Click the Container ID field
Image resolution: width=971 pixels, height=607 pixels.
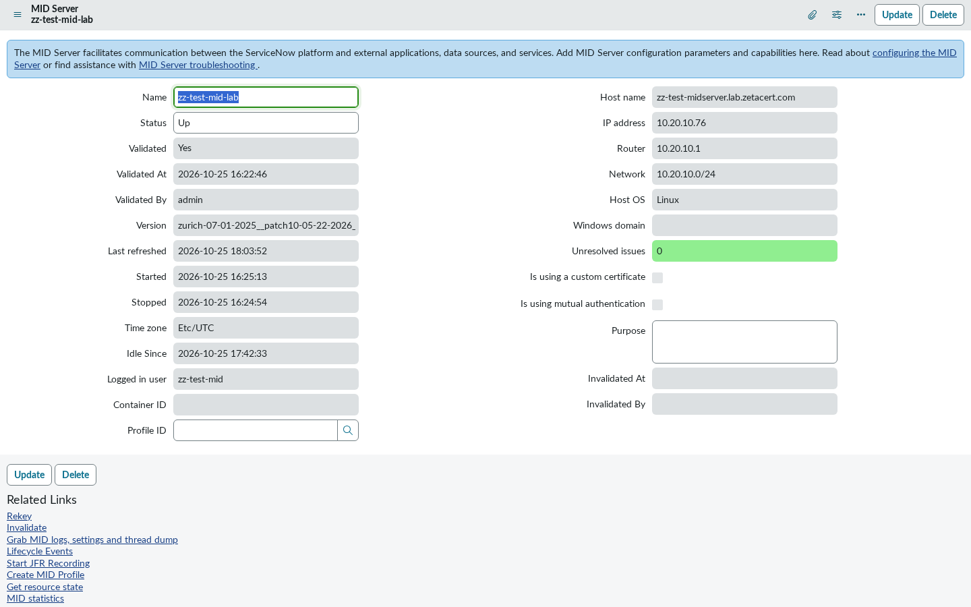[x=266, y=405]
